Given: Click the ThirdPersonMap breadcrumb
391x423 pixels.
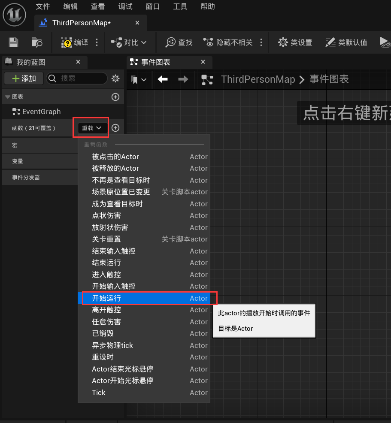Looking at the screenshot, I should pyautogui.click(x=258, y=79).
